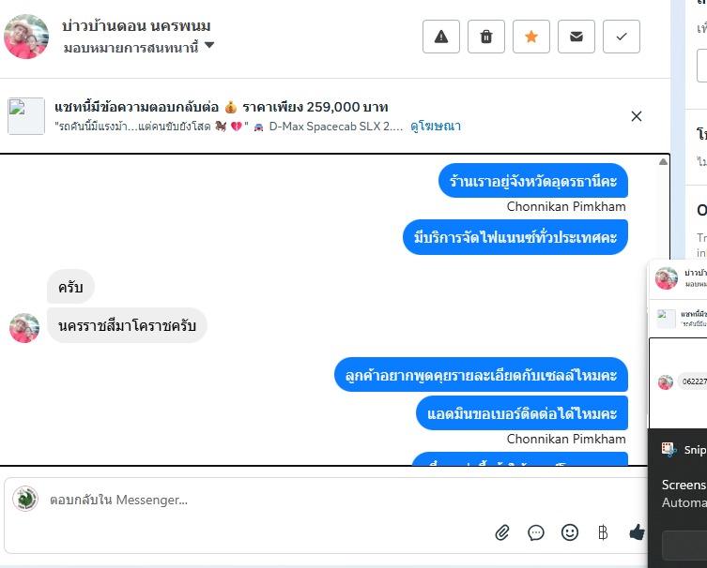
Task: Open the ดูโฆษณา ad link
Action: pos(436,126)
